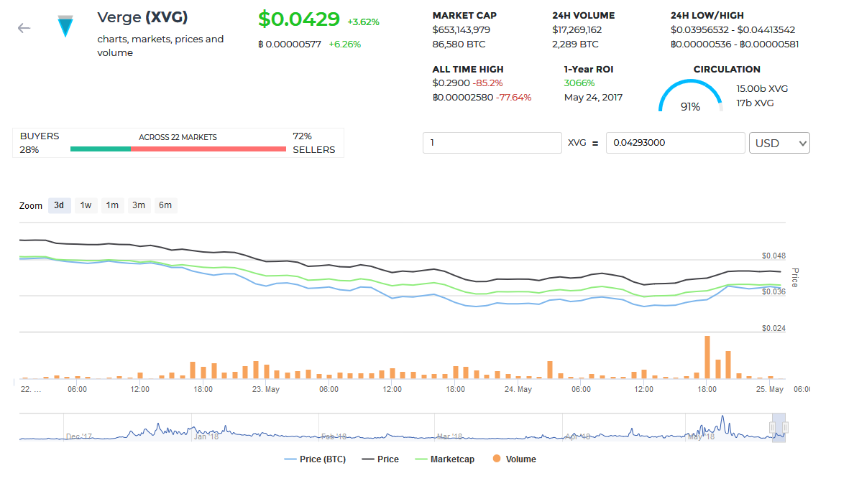
Task: Click the 15.00b XVG circulating supply
Action: 763,89
